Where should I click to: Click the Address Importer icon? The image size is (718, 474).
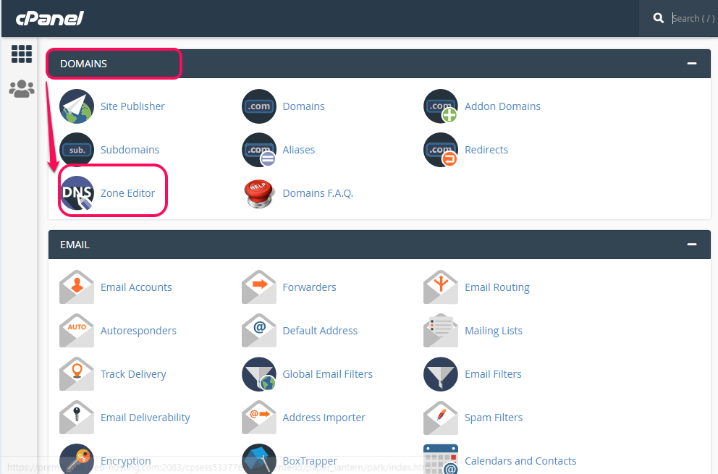click(258, 418)
